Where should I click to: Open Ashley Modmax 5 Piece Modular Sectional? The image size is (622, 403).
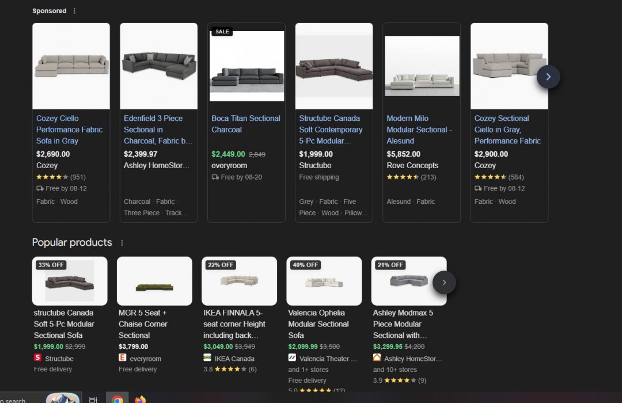[403, 324]
